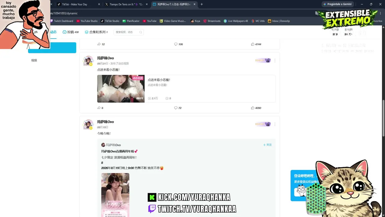The height and width of the screenshot is (217, 385).
Task: Click the text 七夕限定 浪漫相逢两周年!
Action: (119, 157)
